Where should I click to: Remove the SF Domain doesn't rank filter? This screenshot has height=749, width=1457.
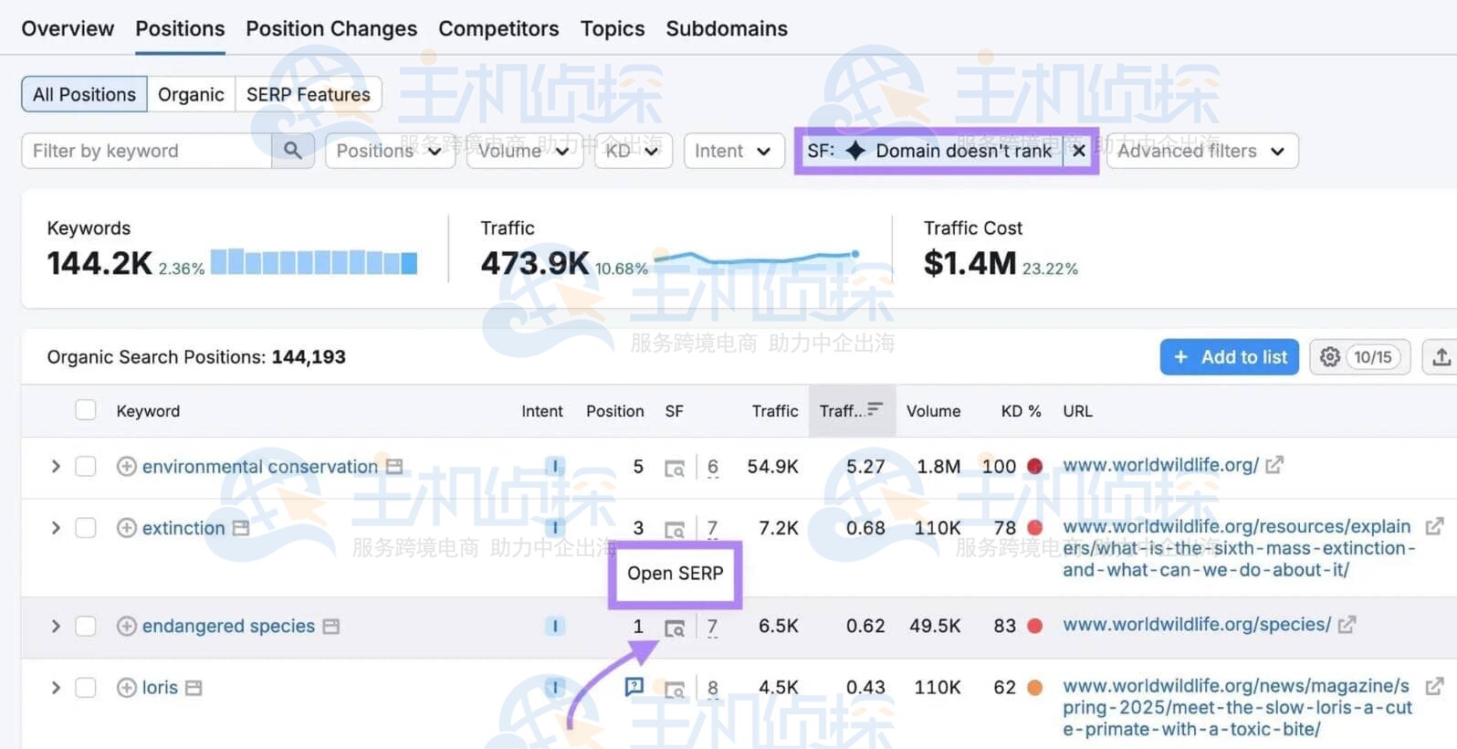click(1079, 151)
